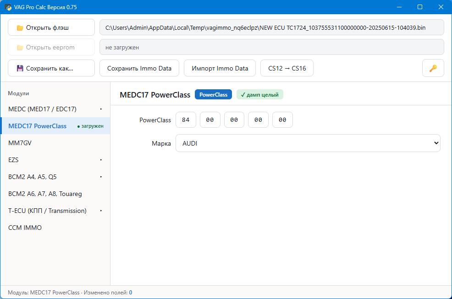Image resolution: width=452 pixels, height=299 pixels.
Task: Click the disabled Открыть eeprom button
Action: pyautogui.click(x=51, y=47)
